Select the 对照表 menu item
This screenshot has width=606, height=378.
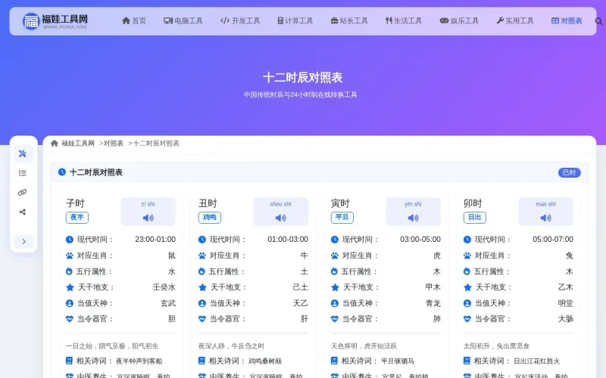(567, 21)
